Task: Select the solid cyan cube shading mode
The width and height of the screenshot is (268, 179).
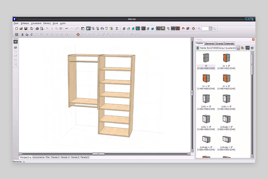Action: (133, 29)
